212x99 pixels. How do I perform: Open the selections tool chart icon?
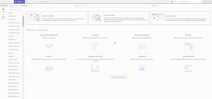click(x=172, y=2)
